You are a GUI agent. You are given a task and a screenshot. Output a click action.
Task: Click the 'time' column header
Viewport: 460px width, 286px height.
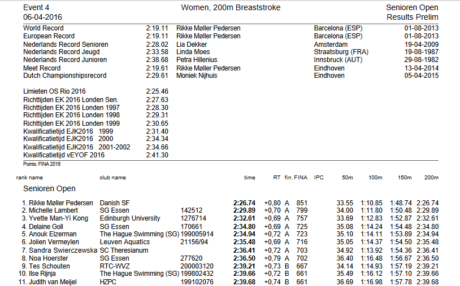[250, 178]
